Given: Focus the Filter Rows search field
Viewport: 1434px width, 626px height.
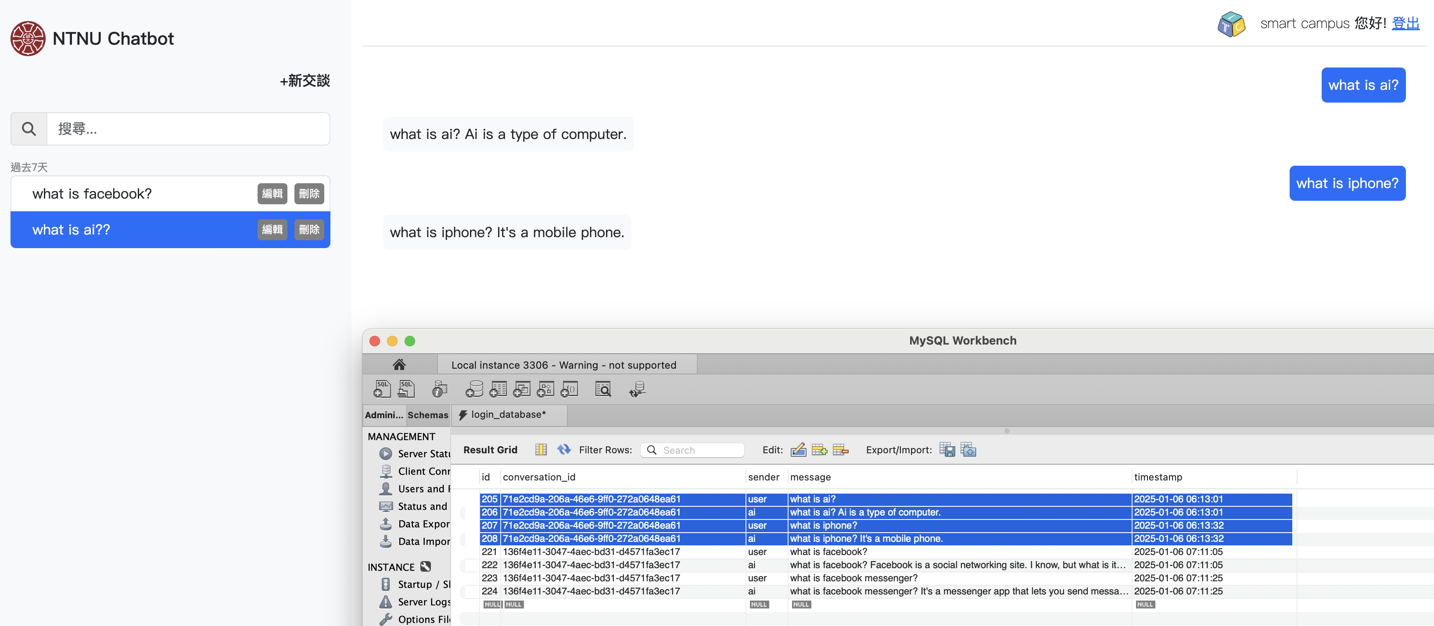Looking at the screenshot, I should (692, 450).
